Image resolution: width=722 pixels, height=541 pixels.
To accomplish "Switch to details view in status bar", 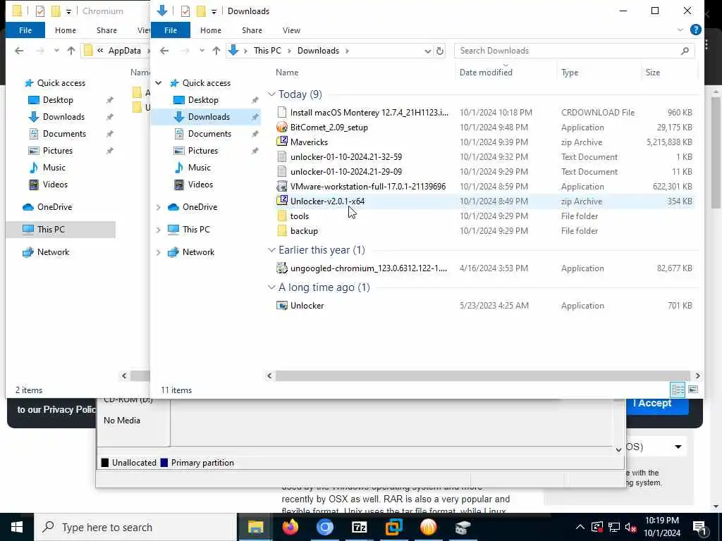I will [678, 390].
